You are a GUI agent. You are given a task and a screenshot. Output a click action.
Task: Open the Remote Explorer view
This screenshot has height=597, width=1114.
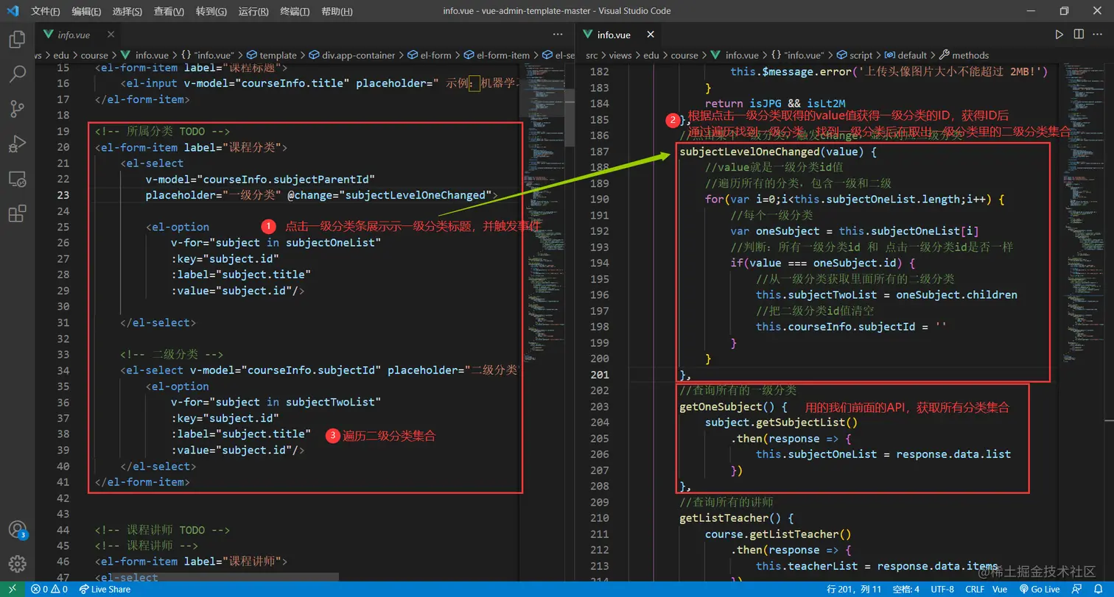pos(17,179)
